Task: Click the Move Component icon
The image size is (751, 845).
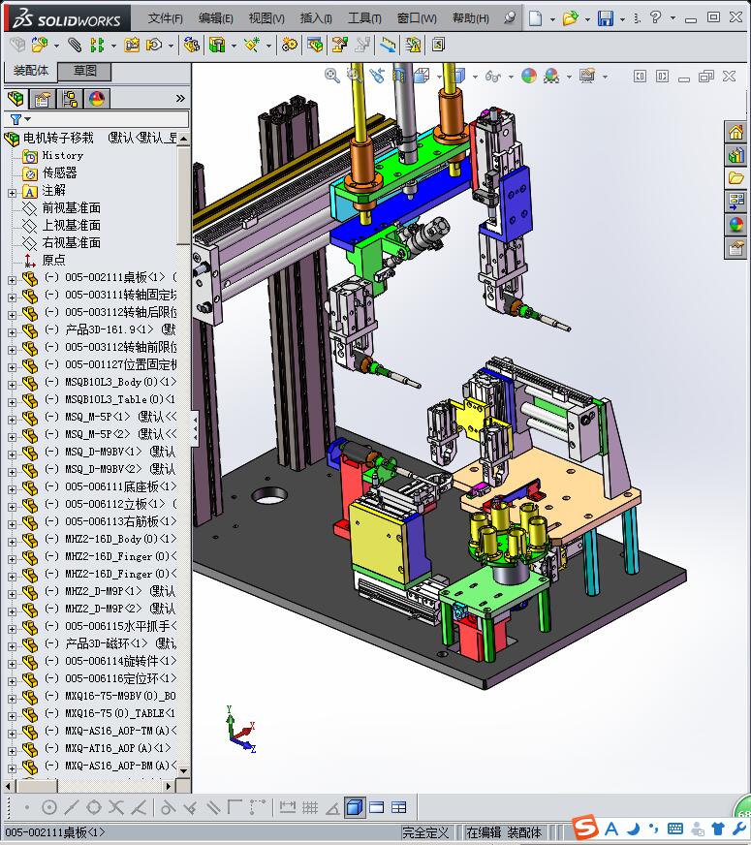Action: tap(155, 45)
